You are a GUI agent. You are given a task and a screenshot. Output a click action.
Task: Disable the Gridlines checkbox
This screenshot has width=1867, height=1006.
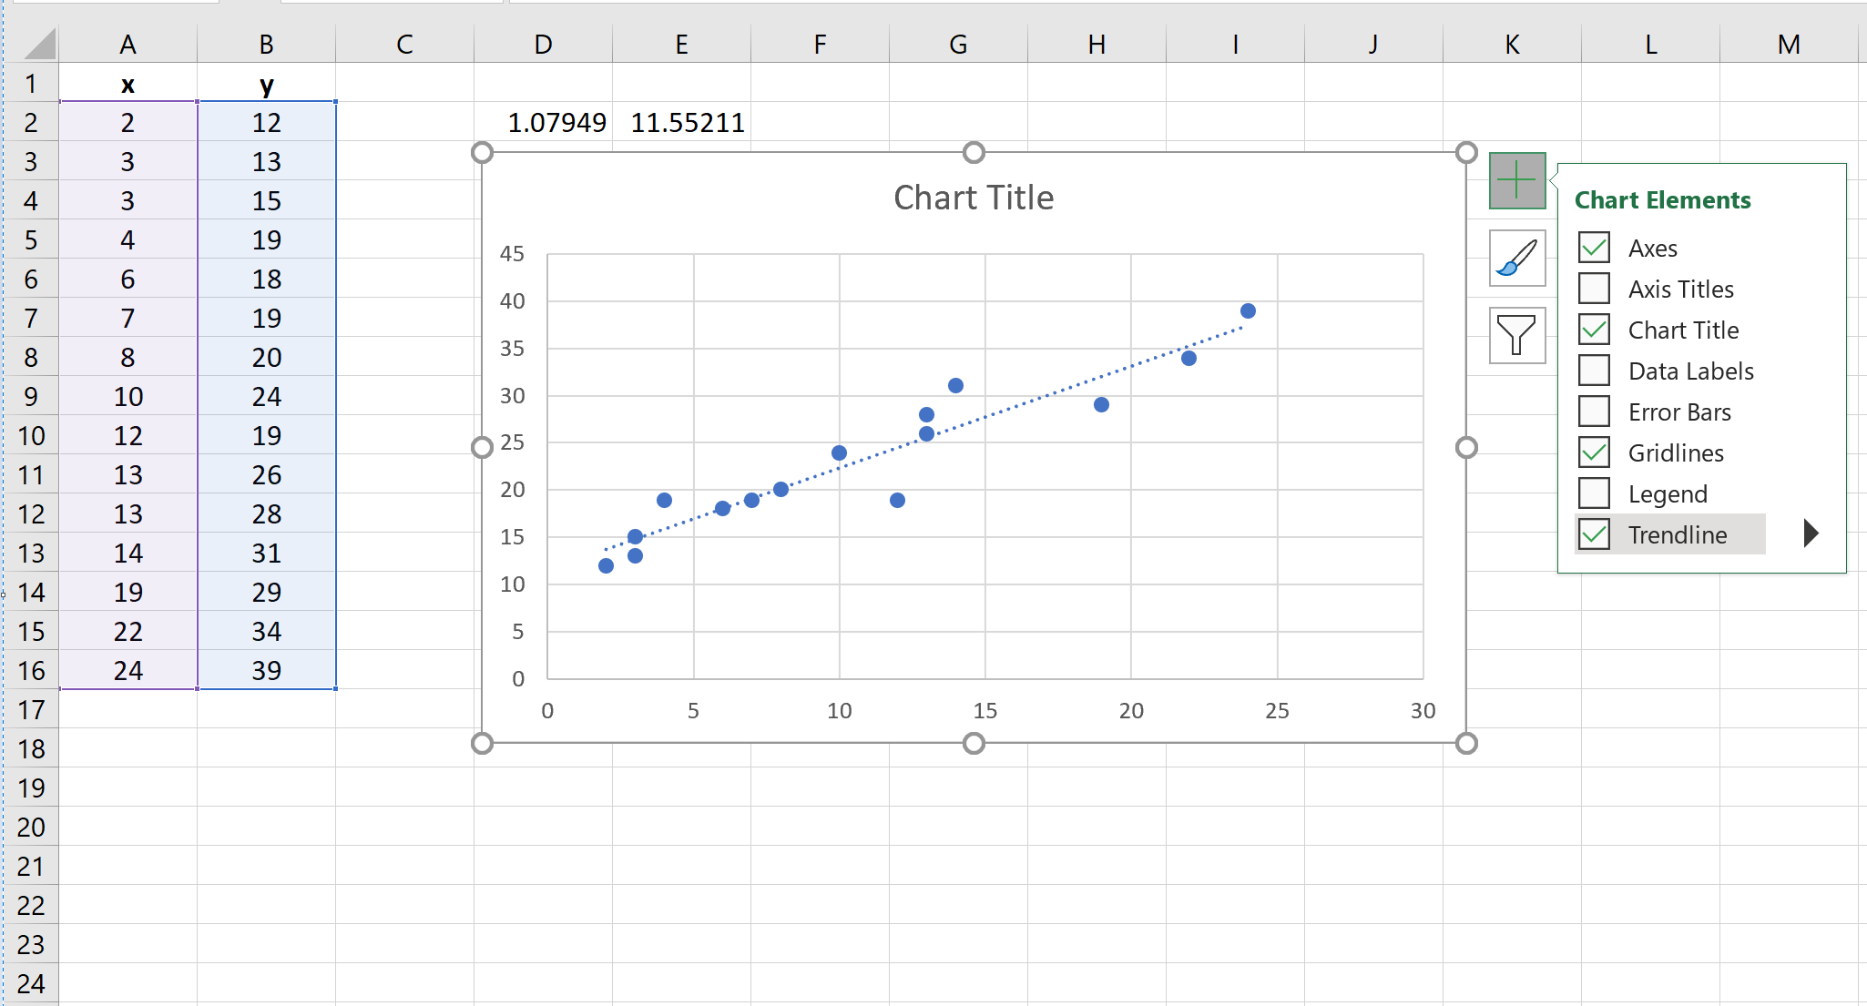coord(1594,452)
